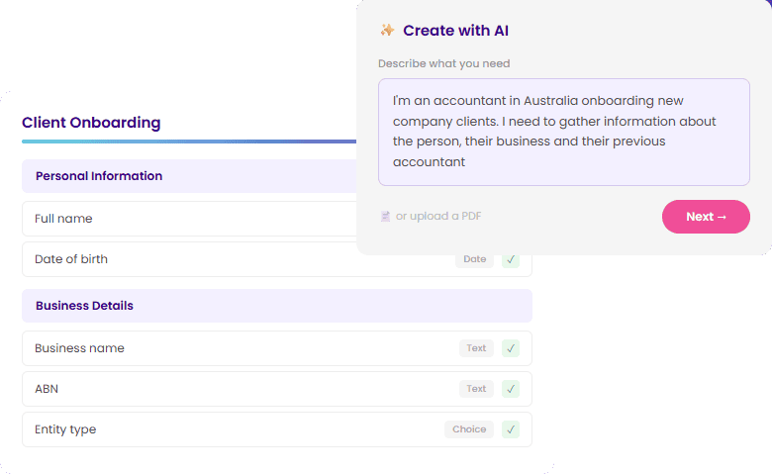Image resolution: width=772 pixels, height=474 pixels.
Task: Select the ABN field label
Action: click(x=47, y=389)
